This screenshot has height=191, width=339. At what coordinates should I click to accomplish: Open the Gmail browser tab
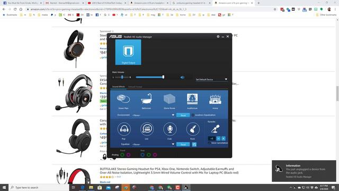coord(65,3)
